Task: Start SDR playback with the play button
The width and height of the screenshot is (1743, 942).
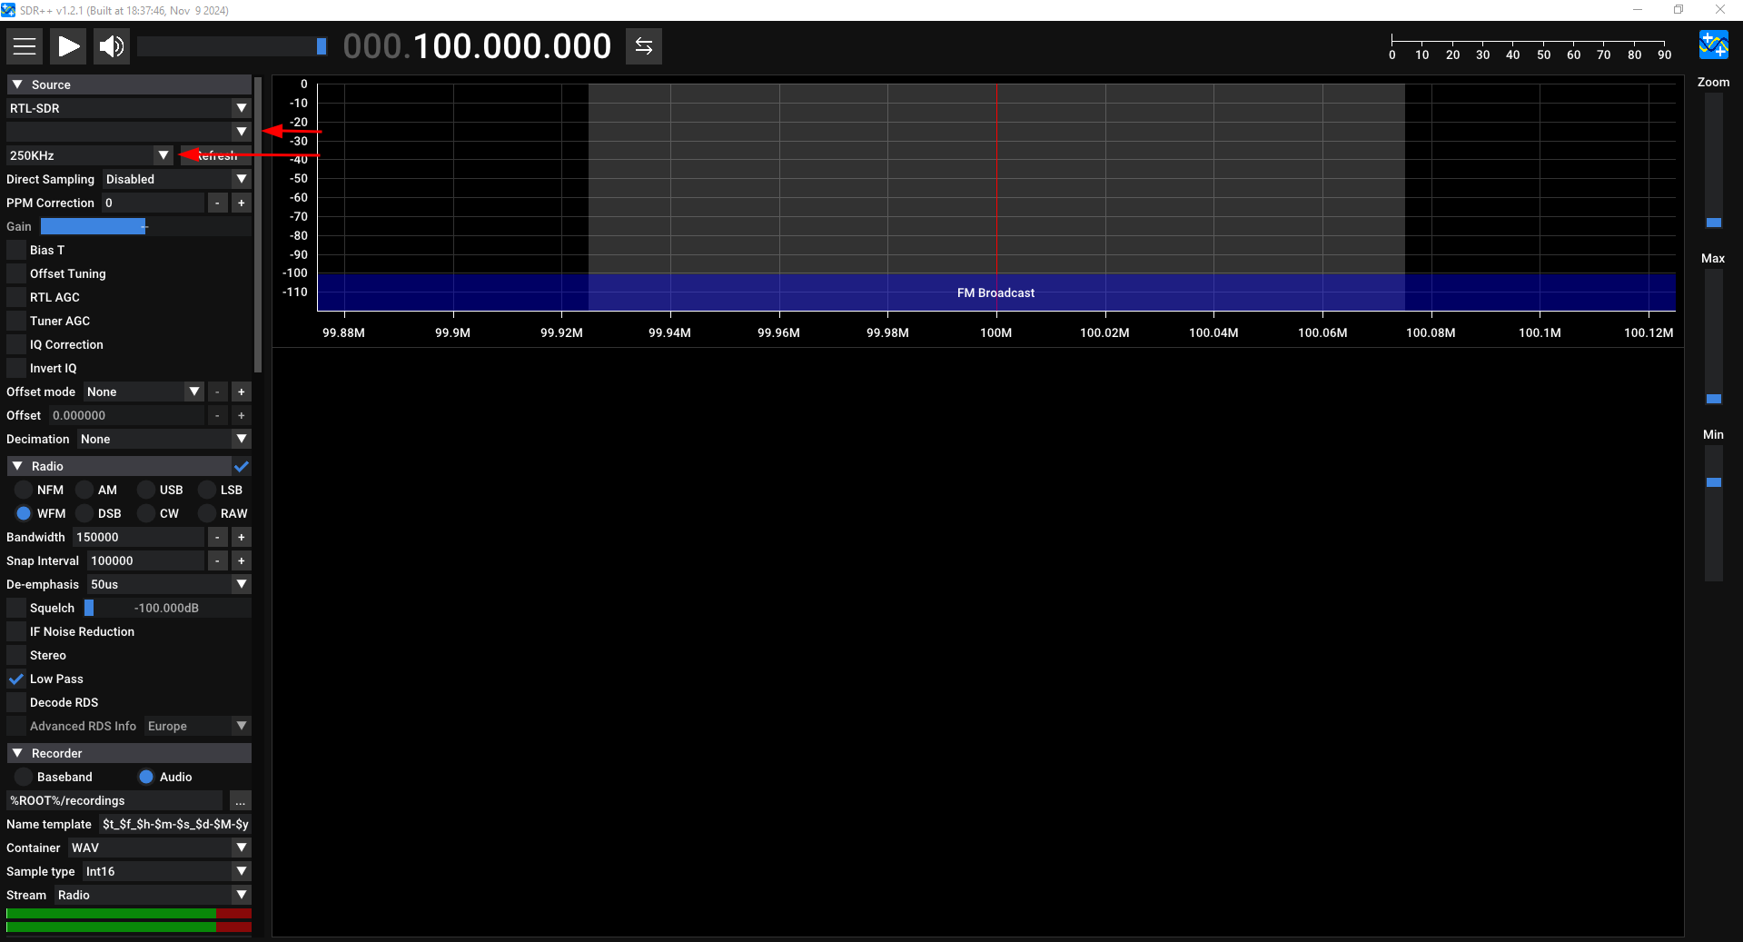Action: coord(68,46)
